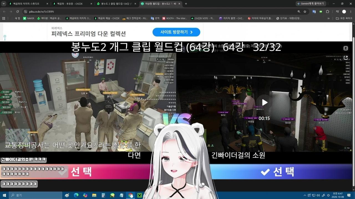This screenshot has width=355, height=199.
Task: Open the site info icon in address bar
Action: [x=26, y=12]
